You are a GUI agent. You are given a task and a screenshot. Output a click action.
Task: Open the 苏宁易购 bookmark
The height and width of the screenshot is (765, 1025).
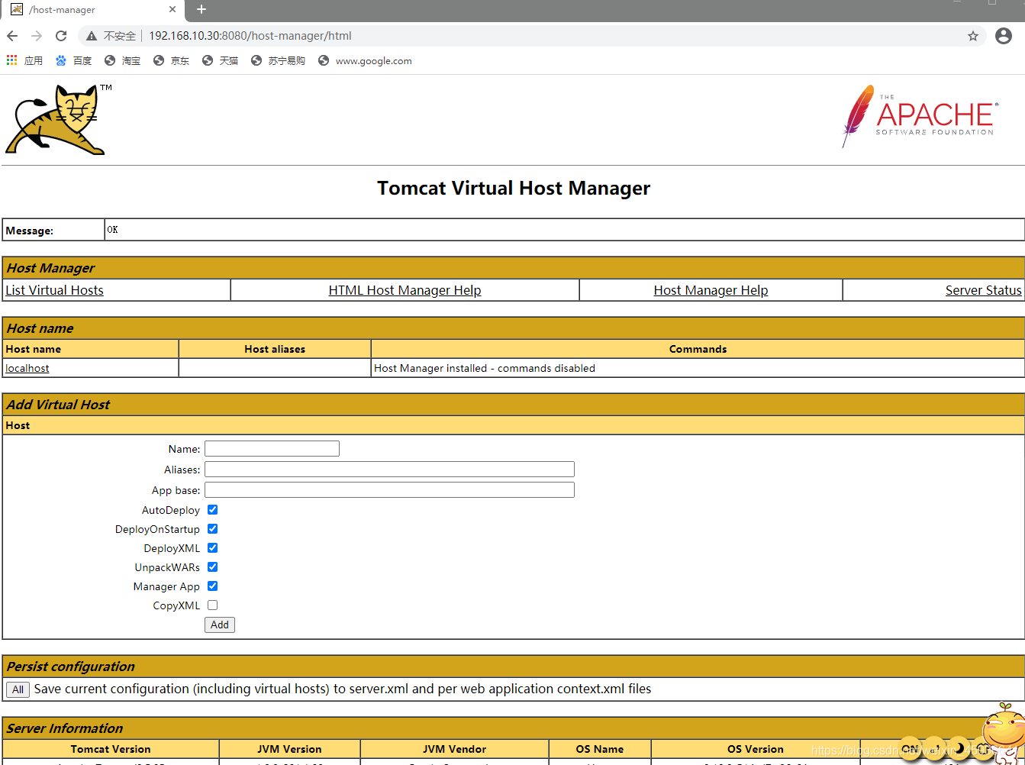coord(278,60)
